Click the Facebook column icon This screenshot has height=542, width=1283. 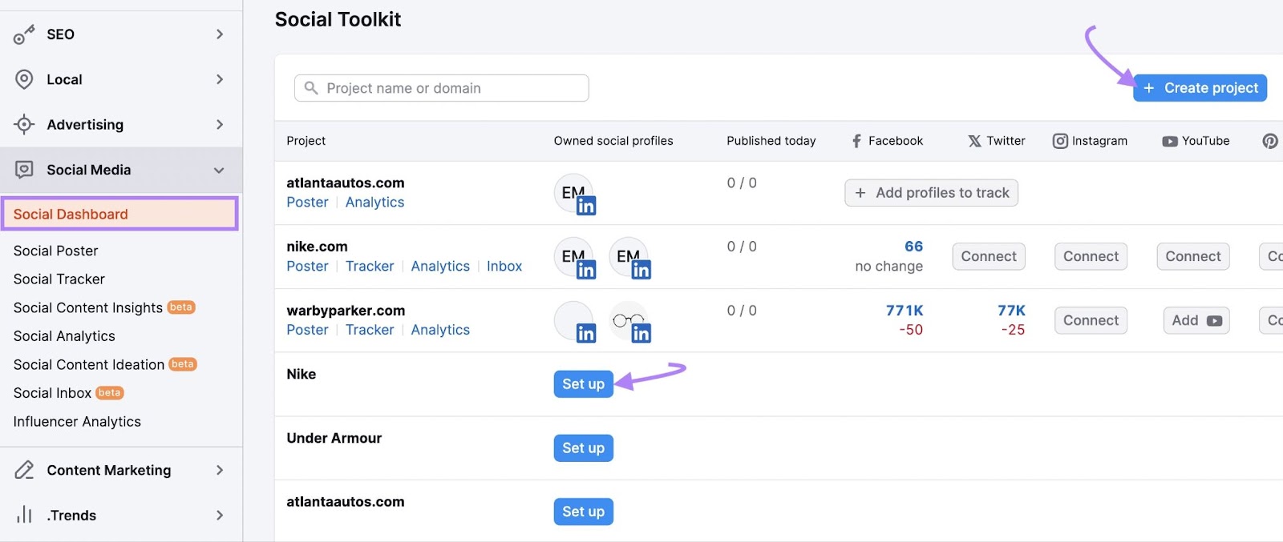[x=856, y=141]
